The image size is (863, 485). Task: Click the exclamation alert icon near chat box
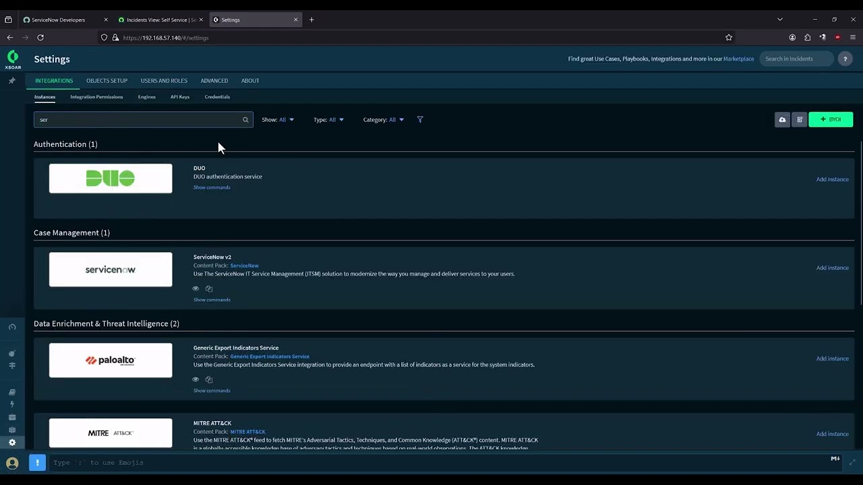[x=37, y=463]
